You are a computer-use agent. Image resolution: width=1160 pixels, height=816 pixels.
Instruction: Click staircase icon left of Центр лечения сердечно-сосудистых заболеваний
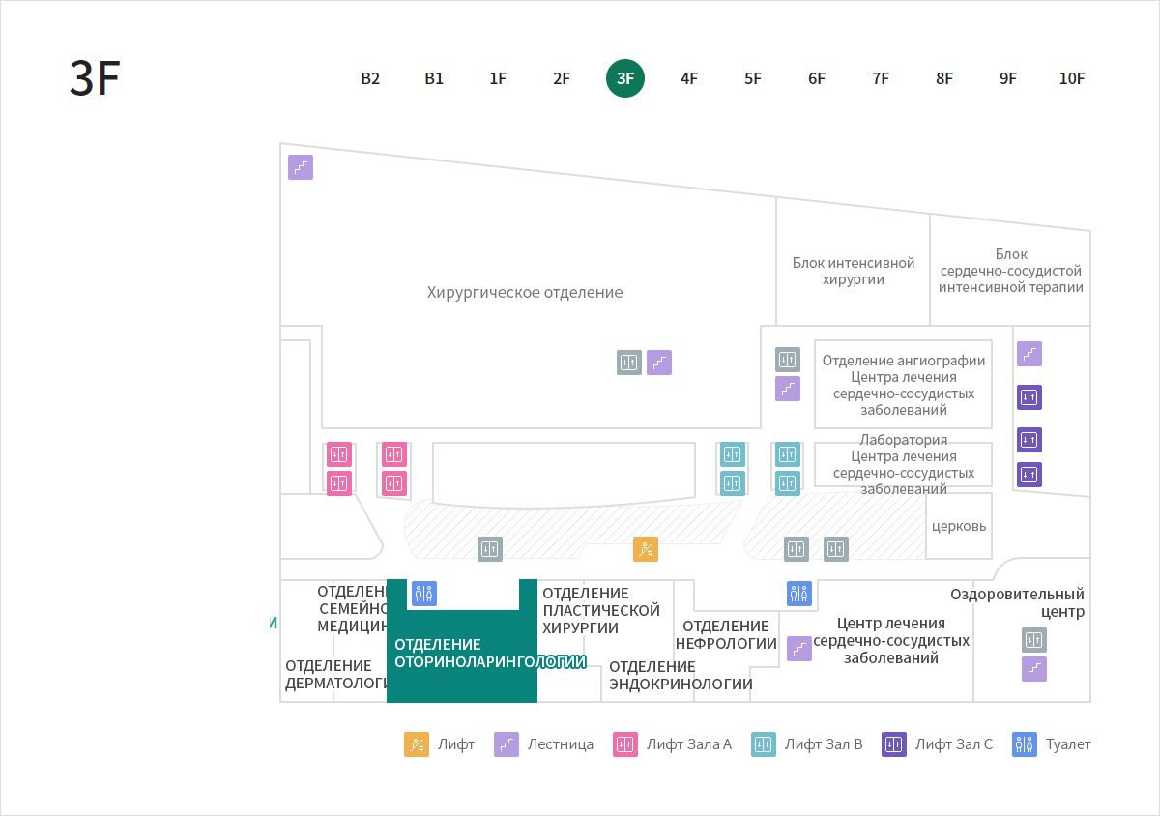(799, 649)
